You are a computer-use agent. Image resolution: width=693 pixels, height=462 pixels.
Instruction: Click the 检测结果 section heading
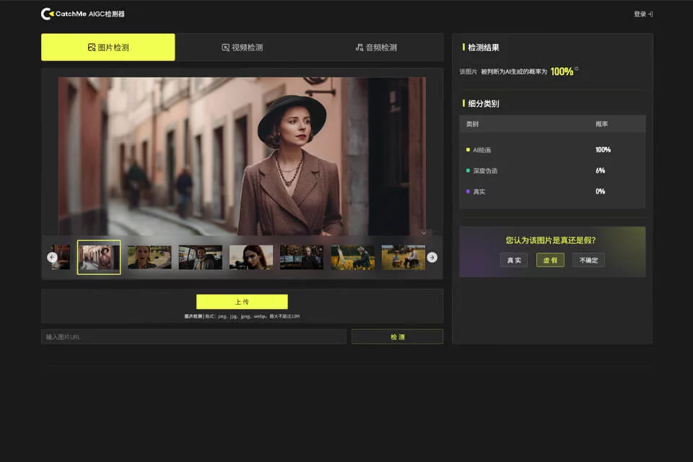click(x=484, y=48)
